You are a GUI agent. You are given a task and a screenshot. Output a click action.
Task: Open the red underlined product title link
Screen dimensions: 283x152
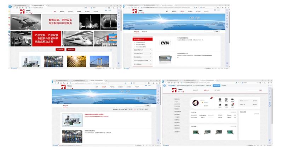[94, 114]
